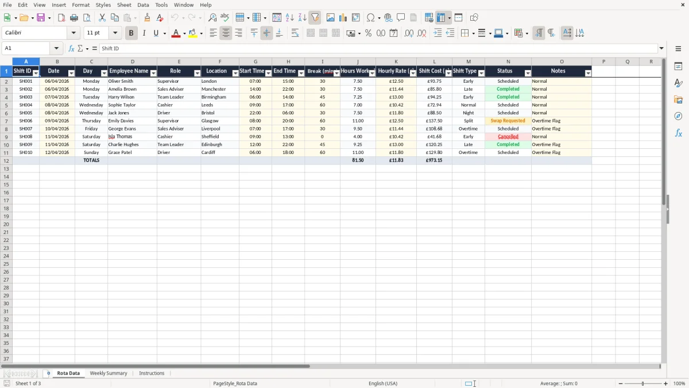
Task: Copy selection with the Copy icon
Action: pyautogui.click(x=115, y=18)
